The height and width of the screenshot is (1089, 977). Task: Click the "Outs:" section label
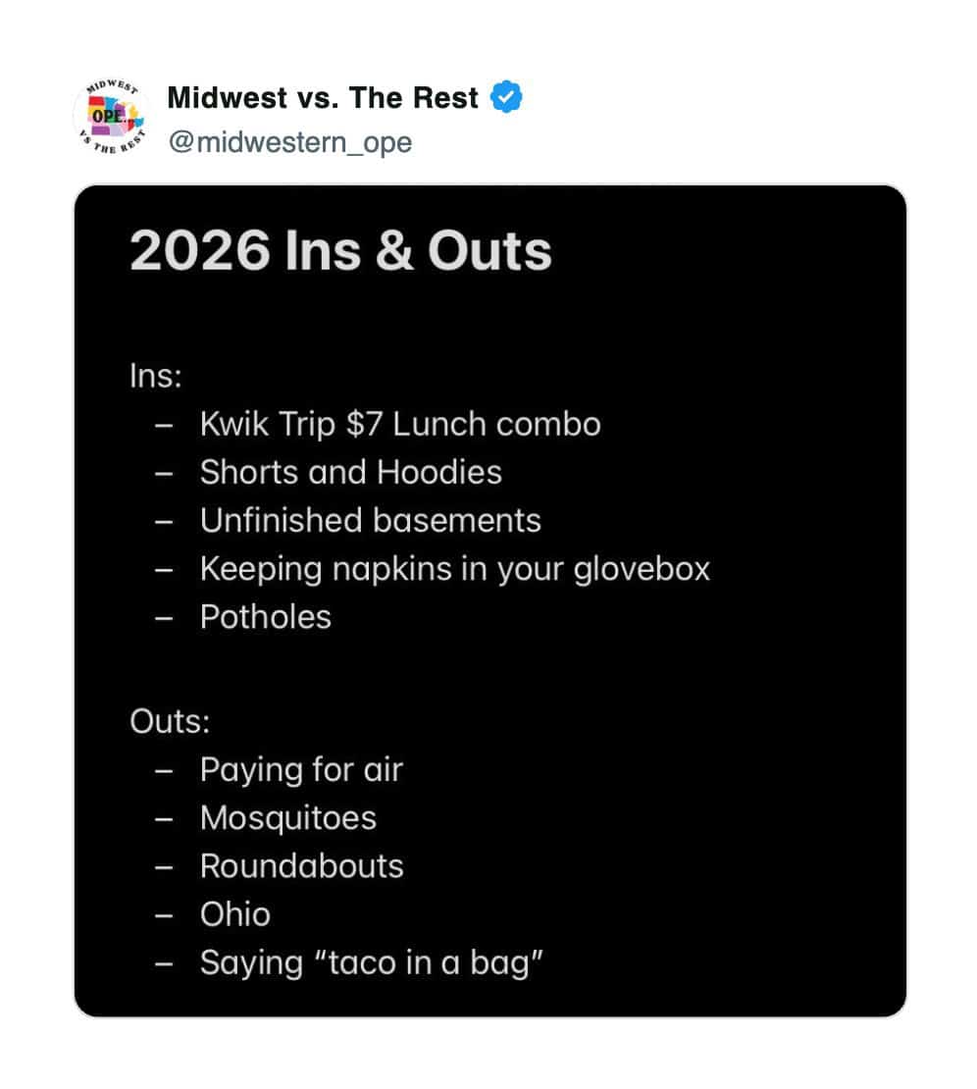170,721
